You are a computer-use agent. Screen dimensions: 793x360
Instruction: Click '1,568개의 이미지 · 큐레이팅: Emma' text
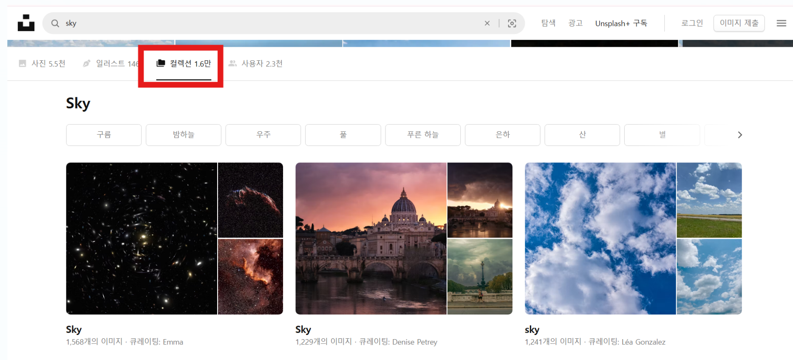pyautogui.click(x=125, y=342)
